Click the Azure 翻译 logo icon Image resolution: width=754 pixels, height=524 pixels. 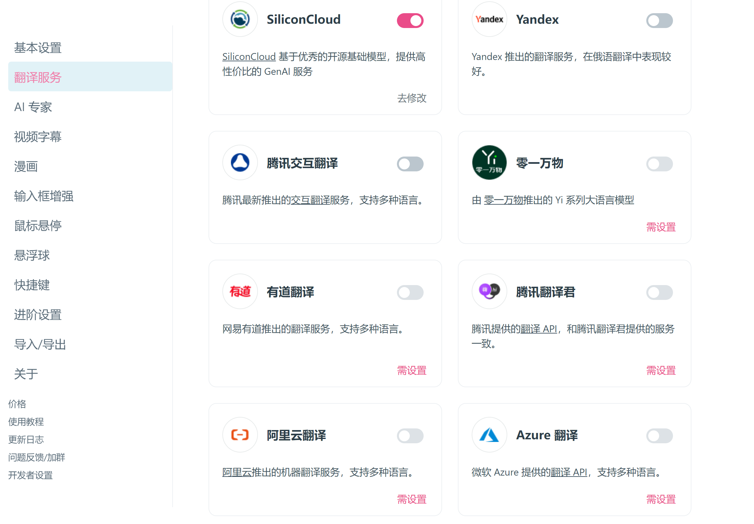pos(489,435)
